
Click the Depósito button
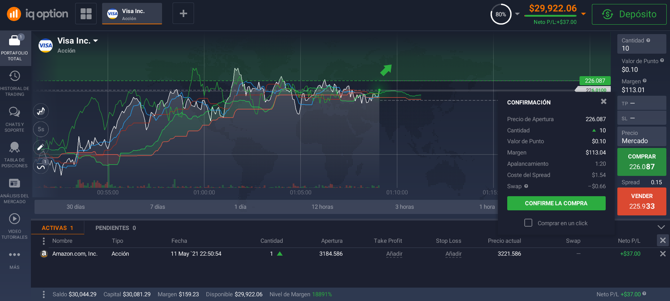click(x=629, y=14)
